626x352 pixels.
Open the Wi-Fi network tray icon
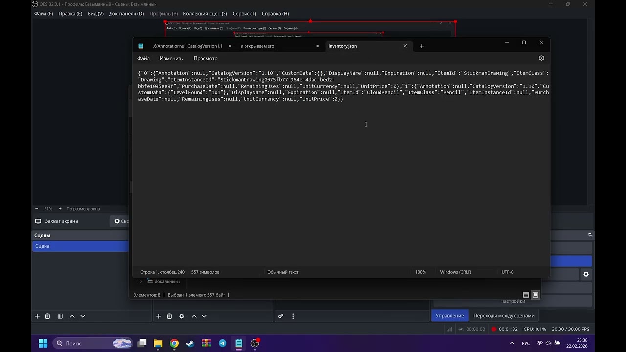point(540,343)
